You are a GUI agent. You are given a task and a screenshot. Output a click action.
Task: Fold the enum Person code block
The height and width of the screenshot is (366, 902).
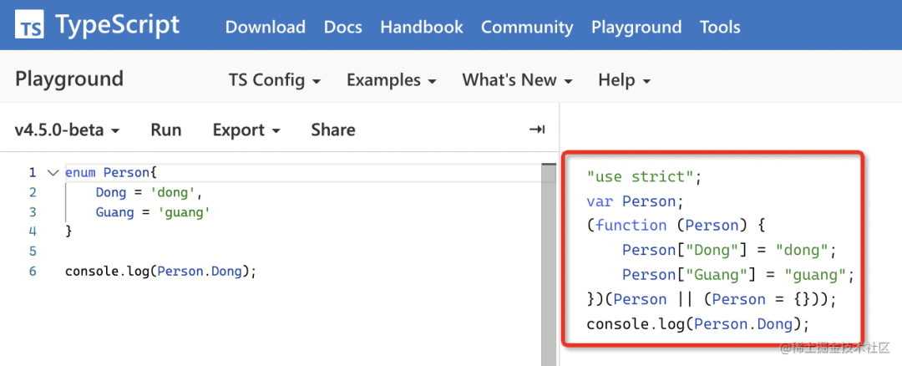click(53, 173)
